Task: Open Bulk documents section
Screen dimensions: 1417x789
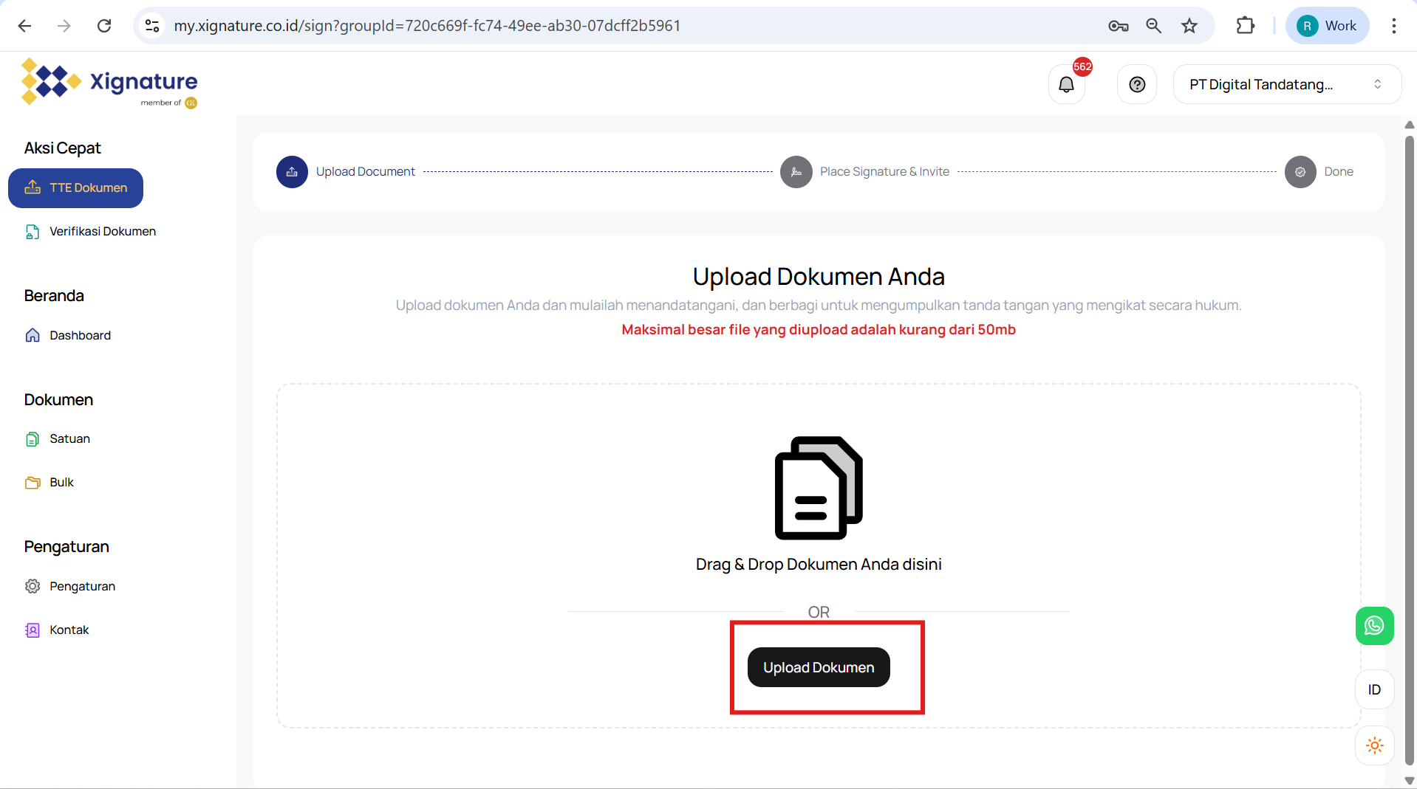Action: (61, 483)
